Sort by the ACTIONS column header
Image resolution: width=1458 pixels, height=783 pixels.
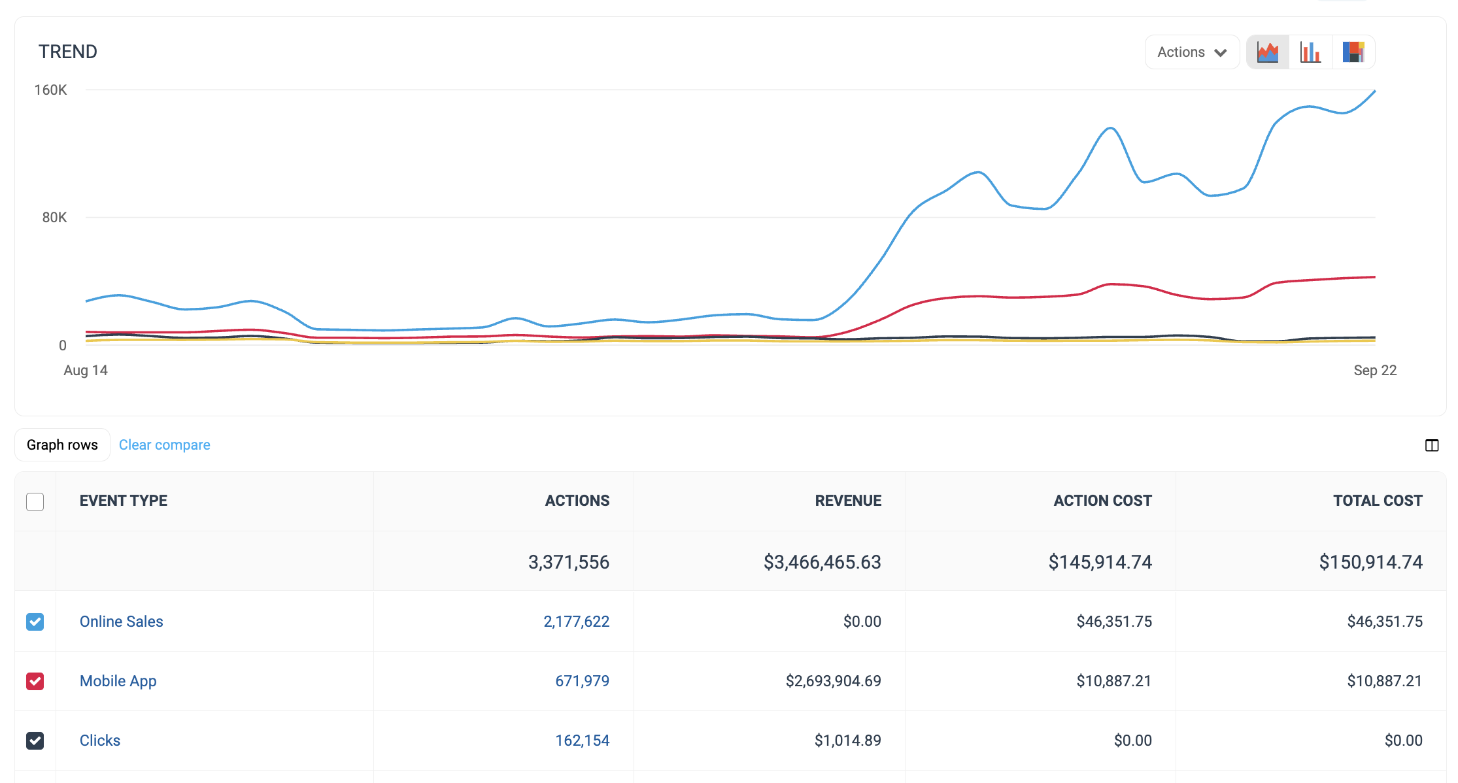pyautogui.click(x=577, y=501)
